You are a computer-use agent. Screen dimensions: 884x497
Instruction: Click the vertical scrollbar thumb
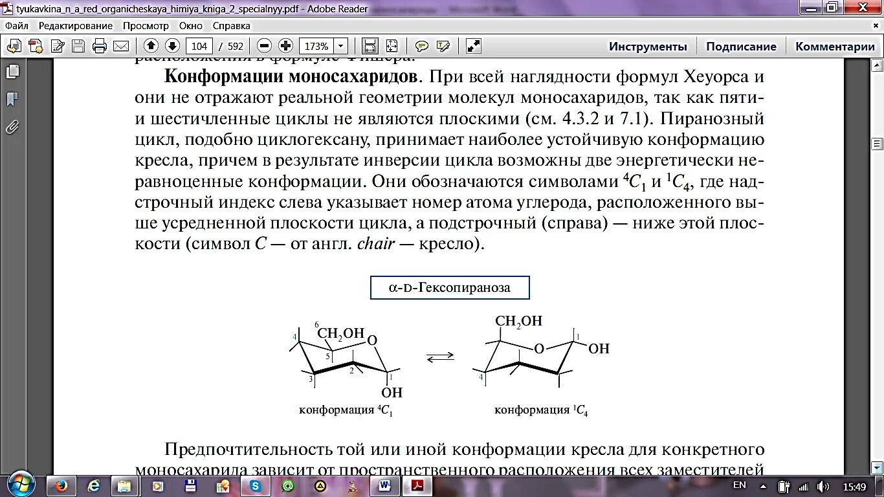(878, 144)
